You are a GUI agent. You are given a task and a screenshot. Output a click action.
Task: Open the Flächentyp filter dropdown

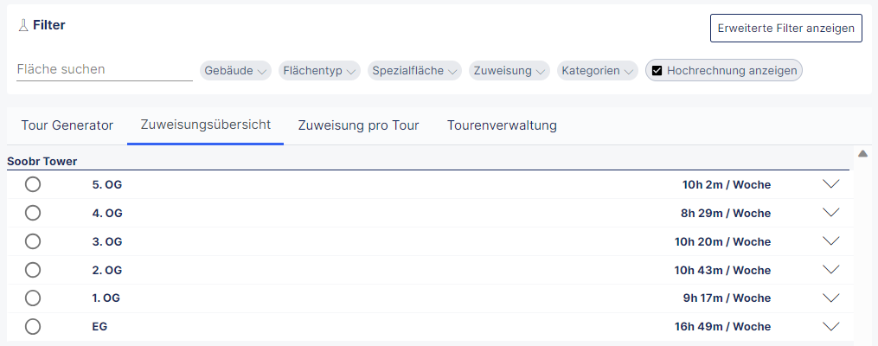tap(319, 71)
